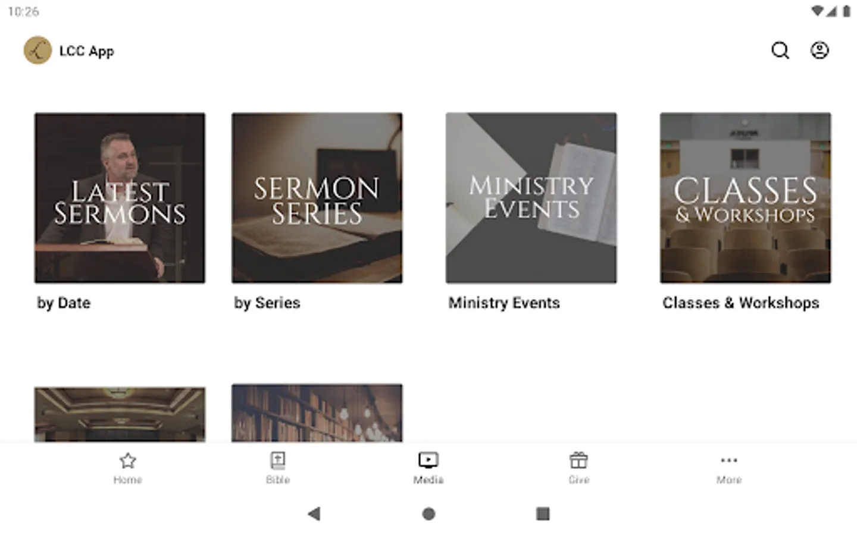Tap Android recent apps square
857x535 pixels.
point(543,514)
